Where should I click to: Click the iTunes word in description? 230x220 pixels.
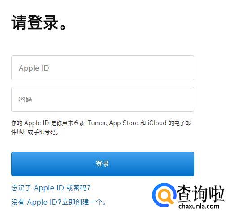[96, 123]
